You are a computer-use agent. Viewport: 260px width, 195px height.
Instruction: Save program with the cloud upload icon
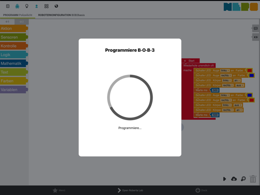click(x=234, y=179)
